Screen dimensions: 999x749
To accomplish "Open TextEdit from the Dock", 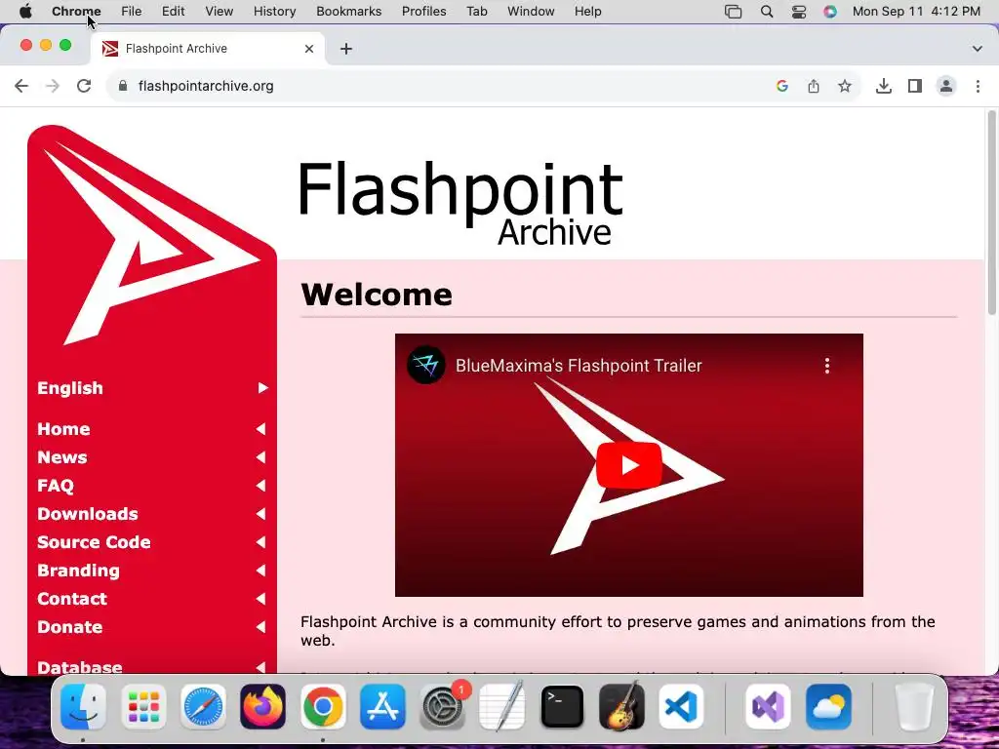I will [502, 706].
